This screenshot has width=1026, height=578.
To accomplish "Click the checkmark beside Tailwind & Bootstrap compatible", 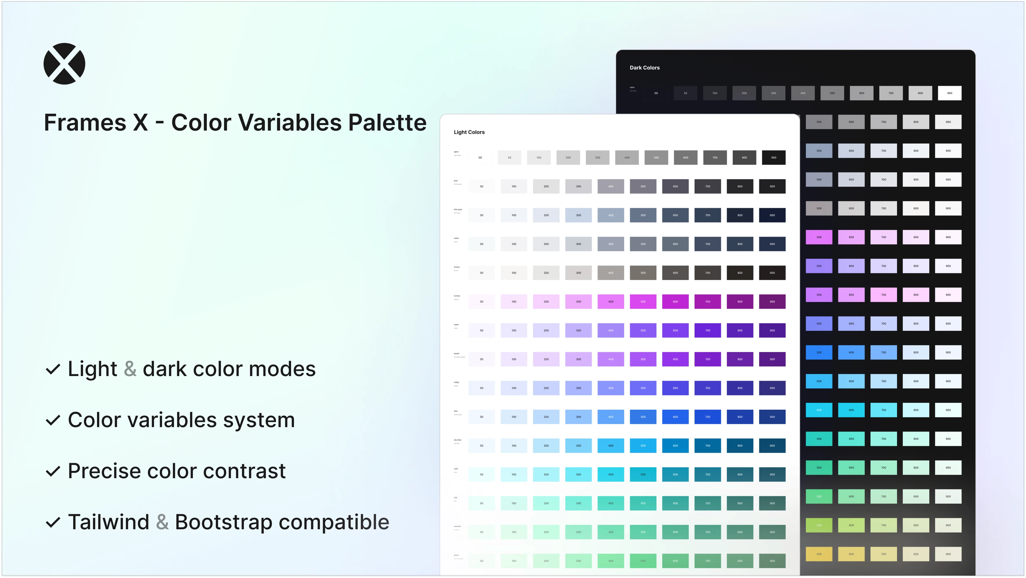I will click(x=53, y=522).
